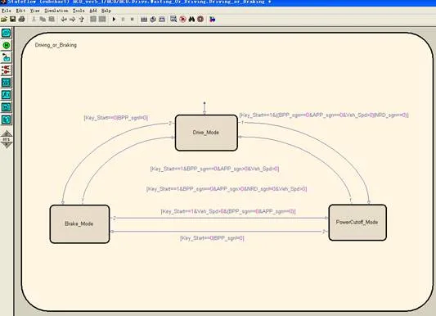The image size is (436, 316).
Task: Select the State tool in the palette
Action: point(6,33)
